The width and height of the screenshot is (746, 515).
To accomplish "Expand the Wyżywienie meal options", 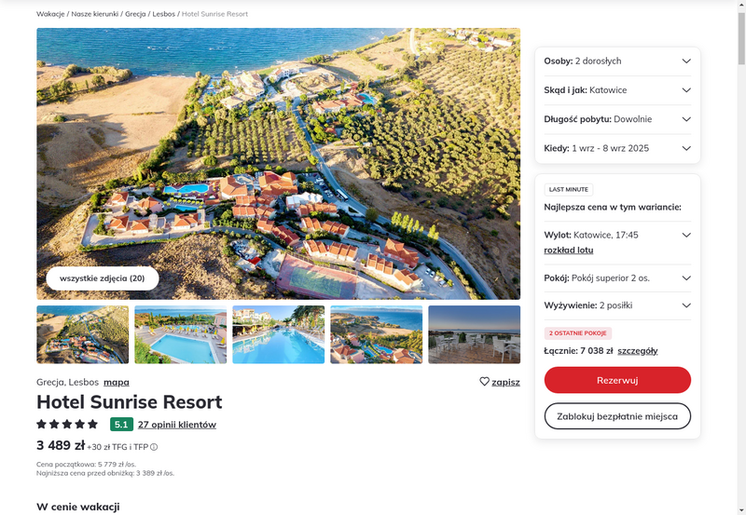I will [617, 305].
